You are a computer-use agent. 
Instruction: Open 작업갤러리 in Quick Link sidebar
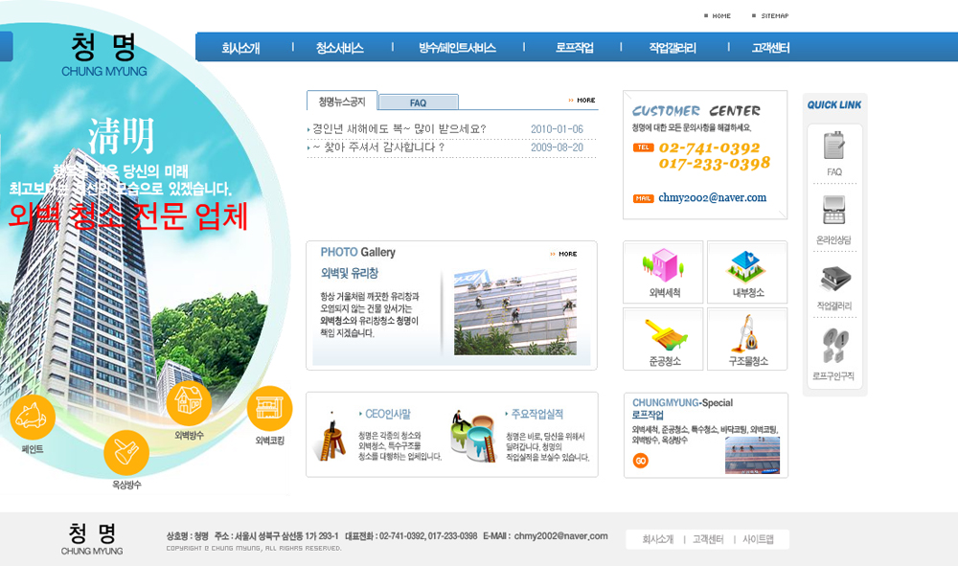click(x=834, y=283)
